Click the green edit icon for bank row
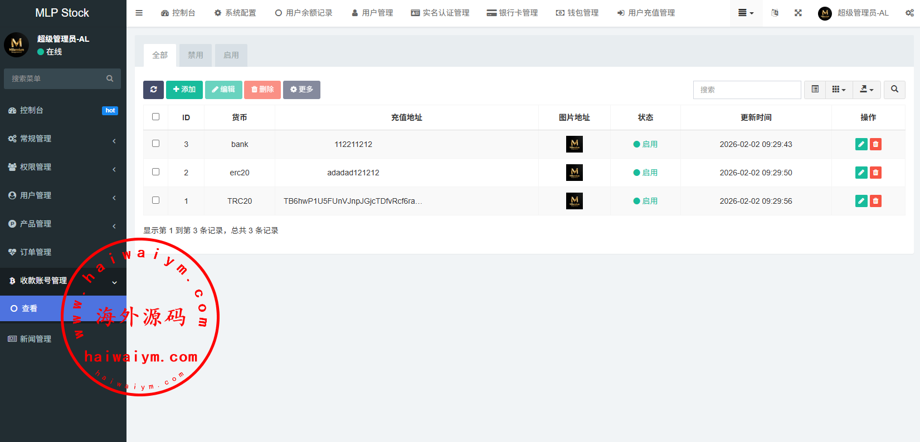Viewport: 920px width, 442px height. 861,144
